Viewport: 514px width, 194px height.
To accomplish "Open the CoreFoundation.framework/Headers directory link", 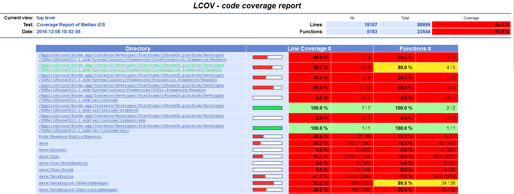I will pos(132,58).
